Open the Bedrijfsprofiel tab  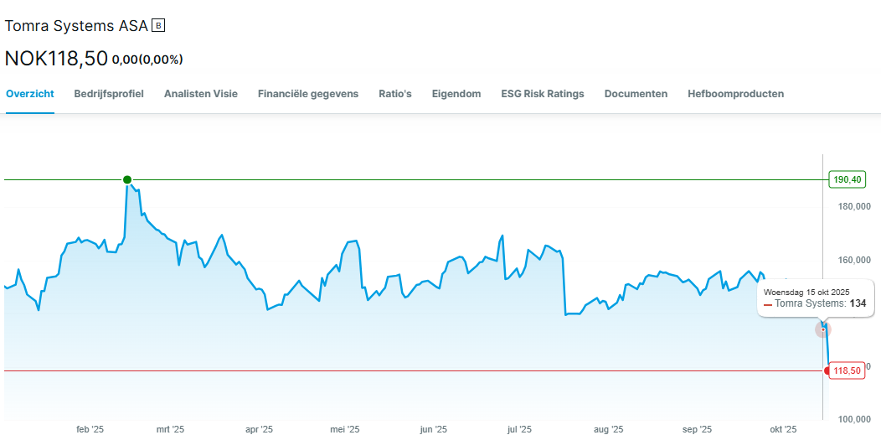click(109, 94)
